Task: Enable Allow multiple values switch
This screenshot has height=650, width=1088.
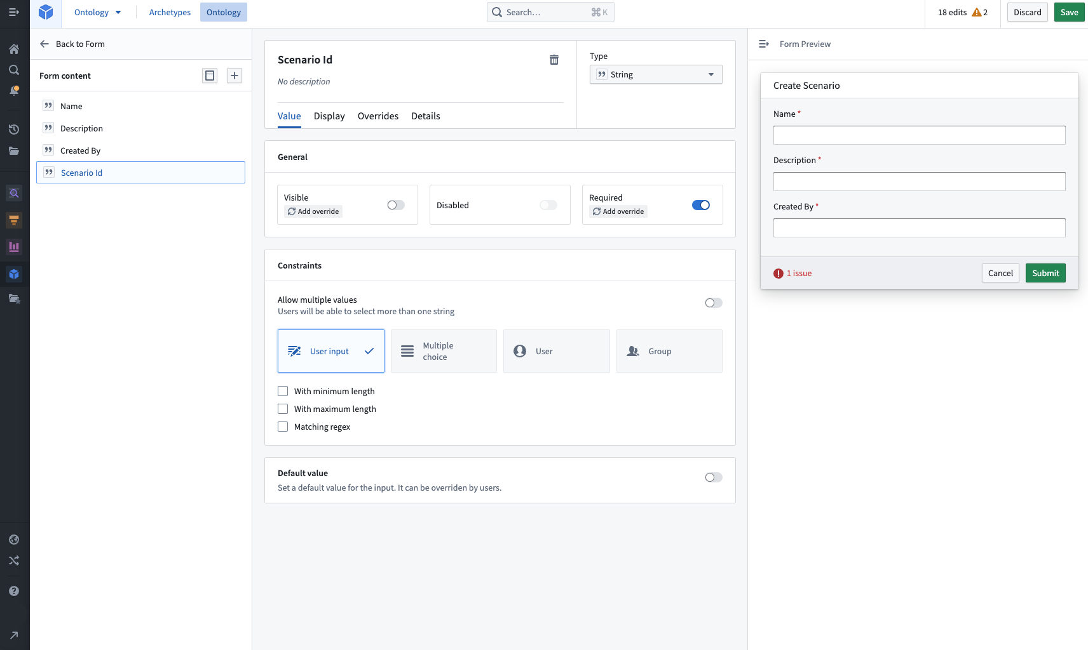Action: 714,303
